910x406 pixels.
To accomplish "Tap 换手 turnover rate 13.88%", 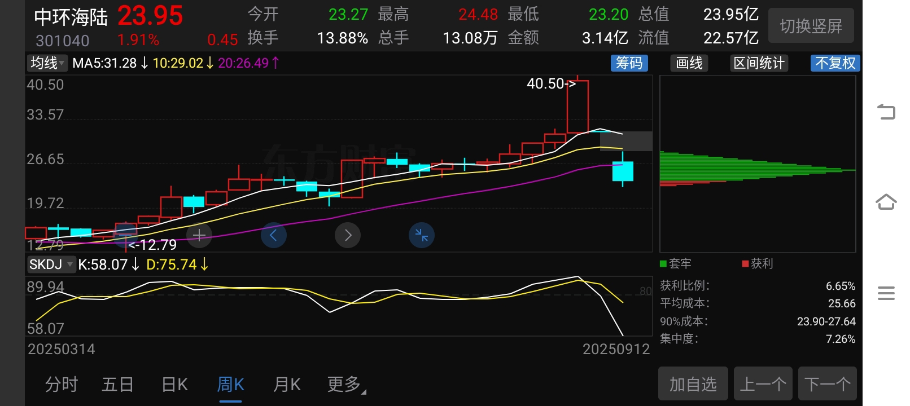I will tap(342, 38).
